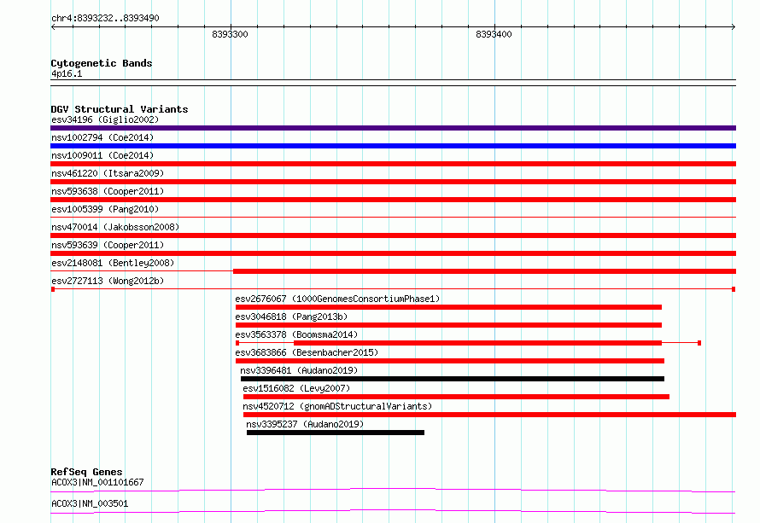This screenshot has height=523, width=760.
Task: Click the 4p16.1 band label
Action: [x=67, y=73]
